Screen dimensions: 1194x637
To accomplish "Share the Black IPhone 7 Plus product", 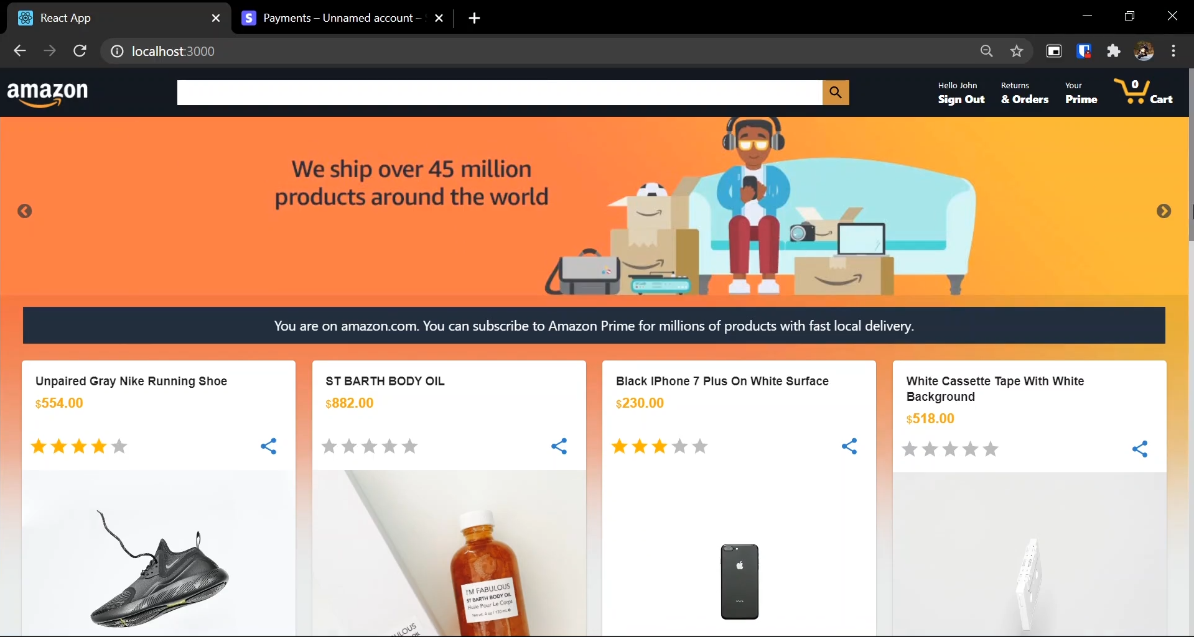I will [x=850, y=446].
